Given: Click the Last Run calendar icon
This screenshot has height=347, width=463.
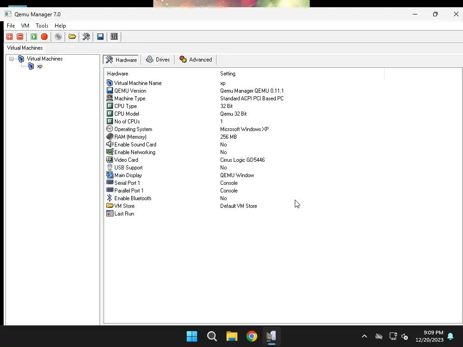Looking at the screenshot, I should [109, 213].
